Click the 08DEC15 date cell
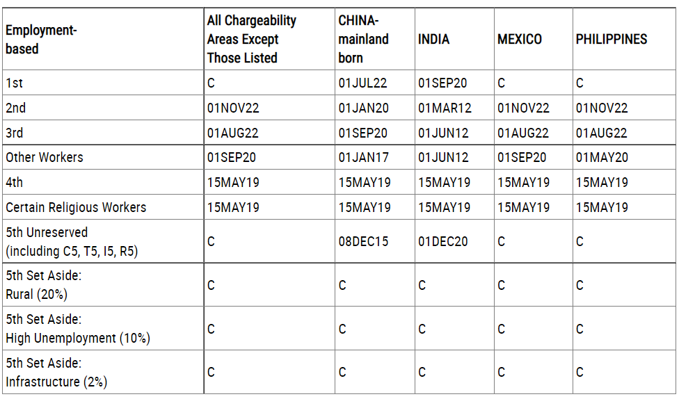The image size is (679, 399). [x=363, y=242]
